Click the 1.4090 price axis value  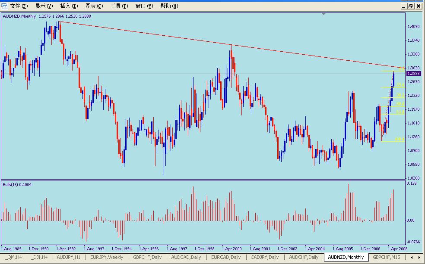[414, 26]
